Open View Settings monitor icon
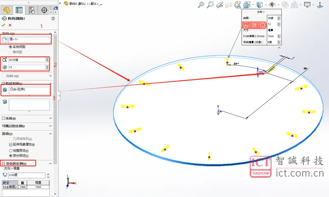The width and height of the screenshot is (329, 197). click(307, 5)
